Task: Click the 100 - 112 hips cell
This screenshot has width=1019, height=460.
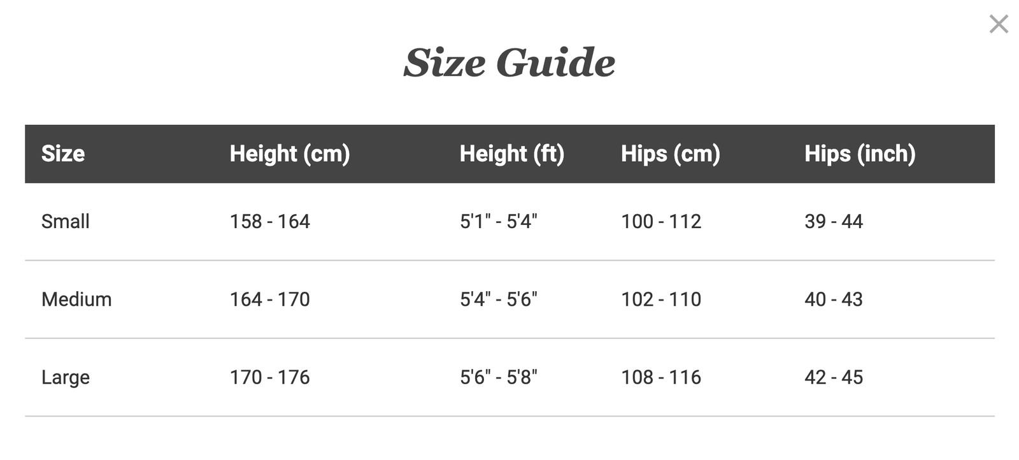Action: point(661,221)
